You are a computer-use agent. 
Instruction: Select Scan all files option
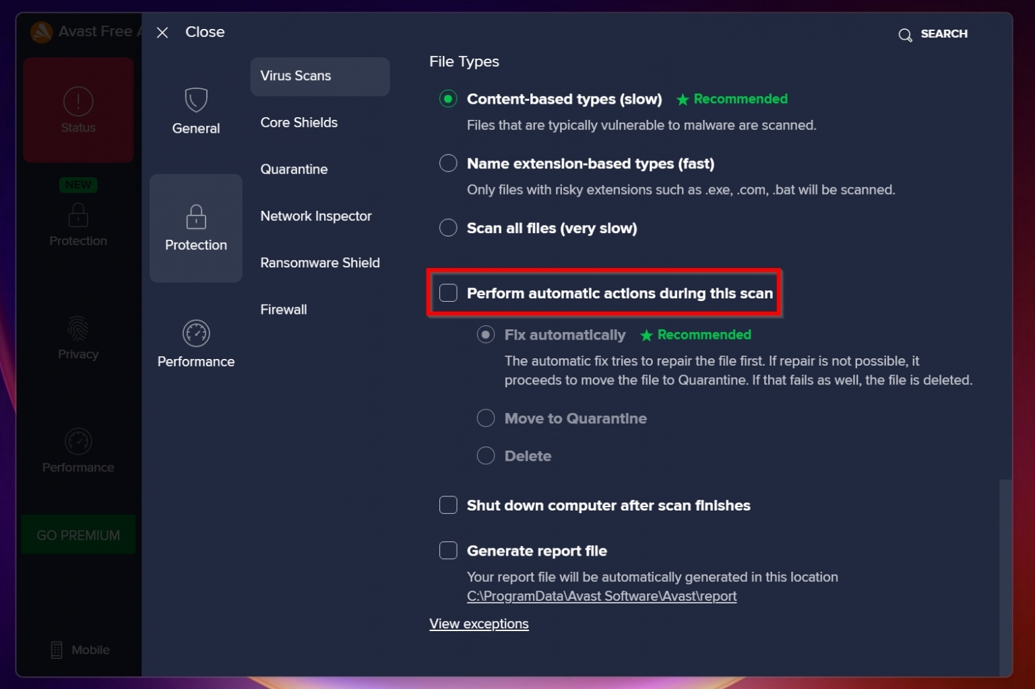tap(448, 228)
